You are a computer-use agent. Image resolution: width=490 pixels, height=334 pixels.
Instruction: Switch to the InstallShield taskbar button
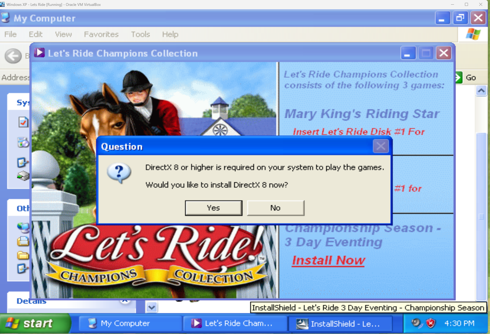click(x=340, y=324)
